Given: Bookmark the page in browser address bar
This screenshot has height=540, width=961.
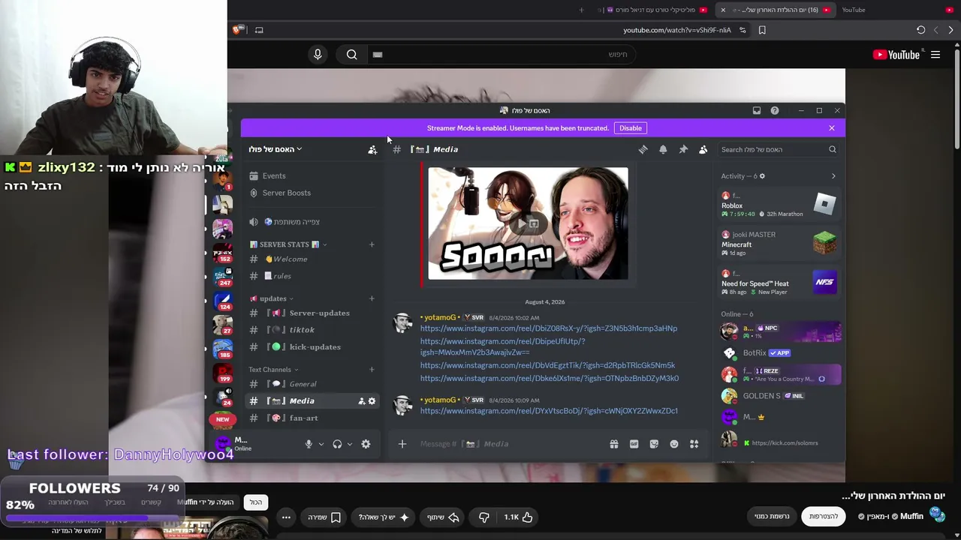Looking at the screenshot, I should tap(762, 30).
